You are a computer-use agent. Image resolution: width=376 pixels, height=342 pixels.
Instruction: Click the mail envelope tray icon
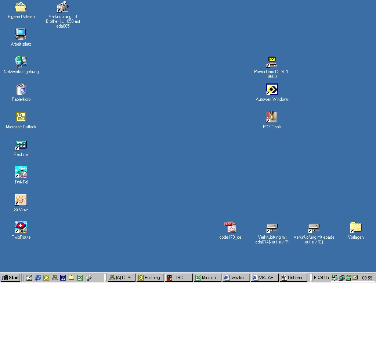click(x=355, y=278)
